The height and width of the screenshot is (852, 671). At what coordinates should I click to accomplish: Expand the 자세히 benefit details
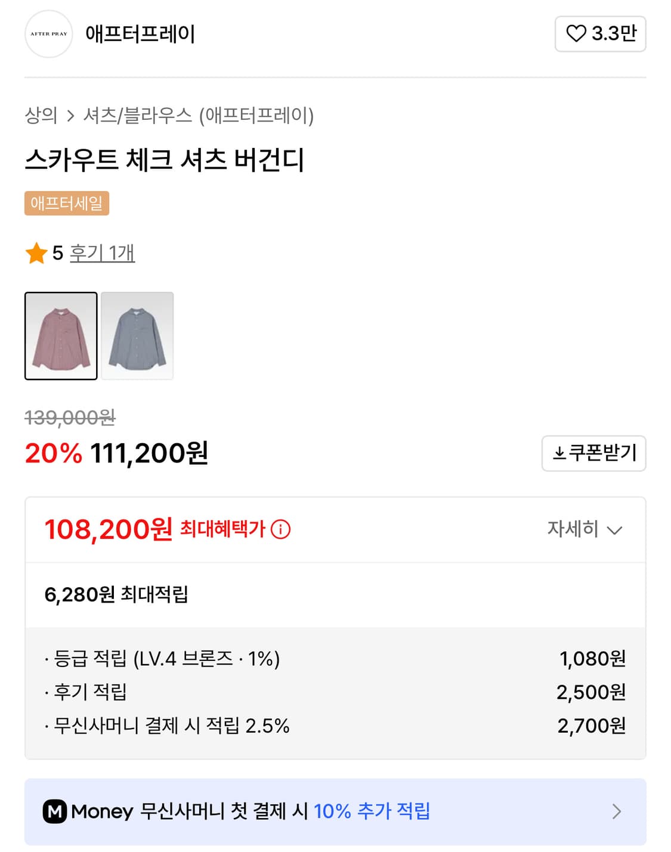click(x=584, y=529)
